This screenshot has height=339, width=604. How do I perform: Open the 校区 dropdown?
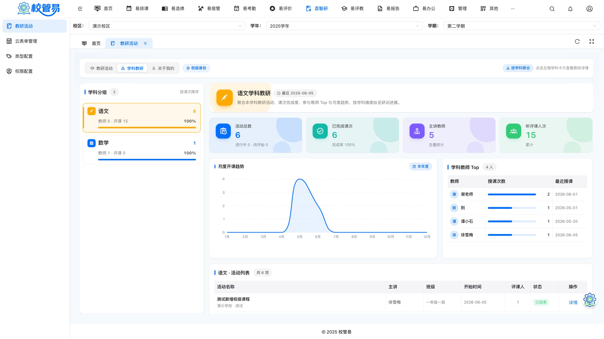tap(167, 26)
